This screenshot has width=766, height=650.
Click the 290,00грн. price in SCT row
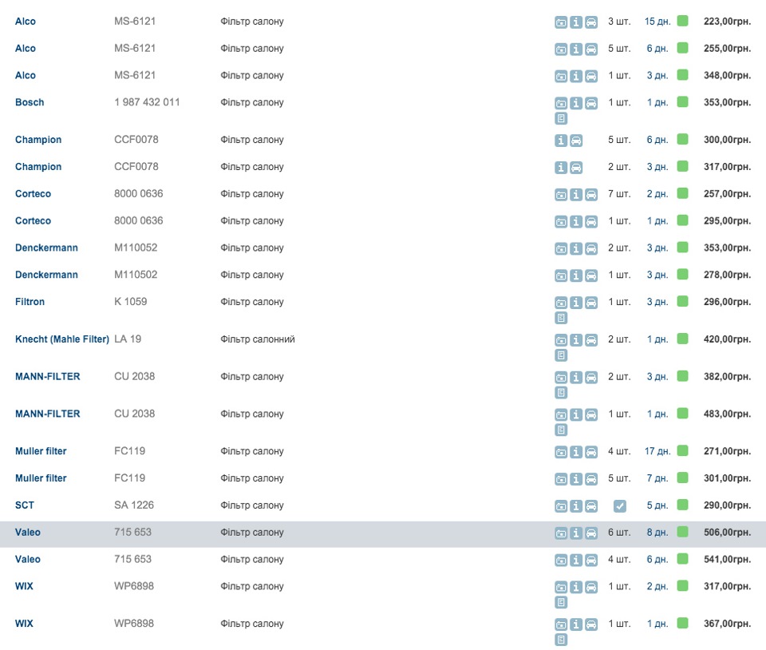tap(727, 505)
